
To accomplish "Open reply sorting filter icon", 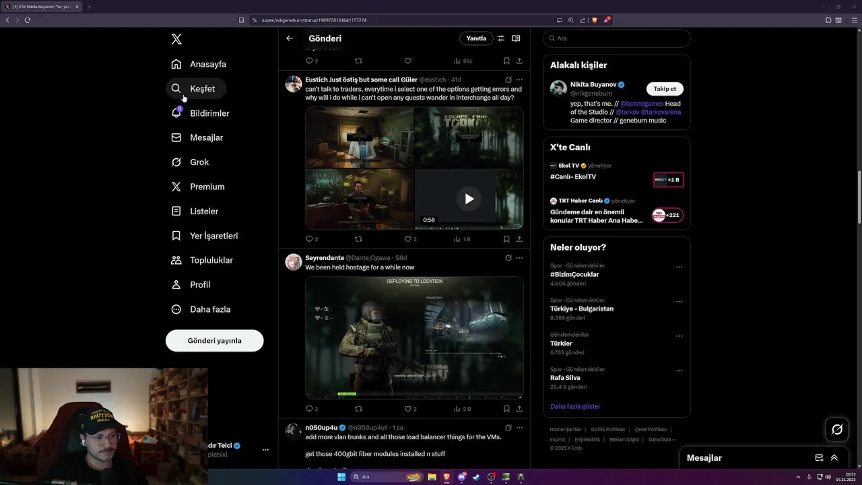I will pos(500,38).
